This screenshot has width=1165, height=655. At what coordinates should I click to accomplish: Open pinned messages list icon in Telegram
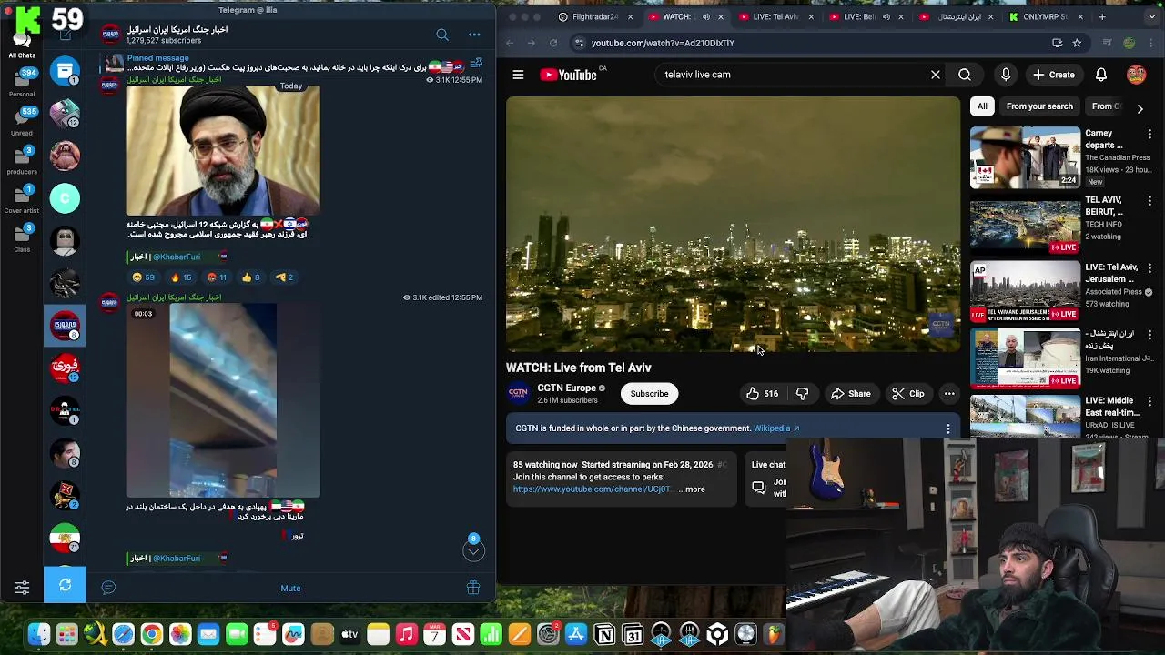coord(476,63)
